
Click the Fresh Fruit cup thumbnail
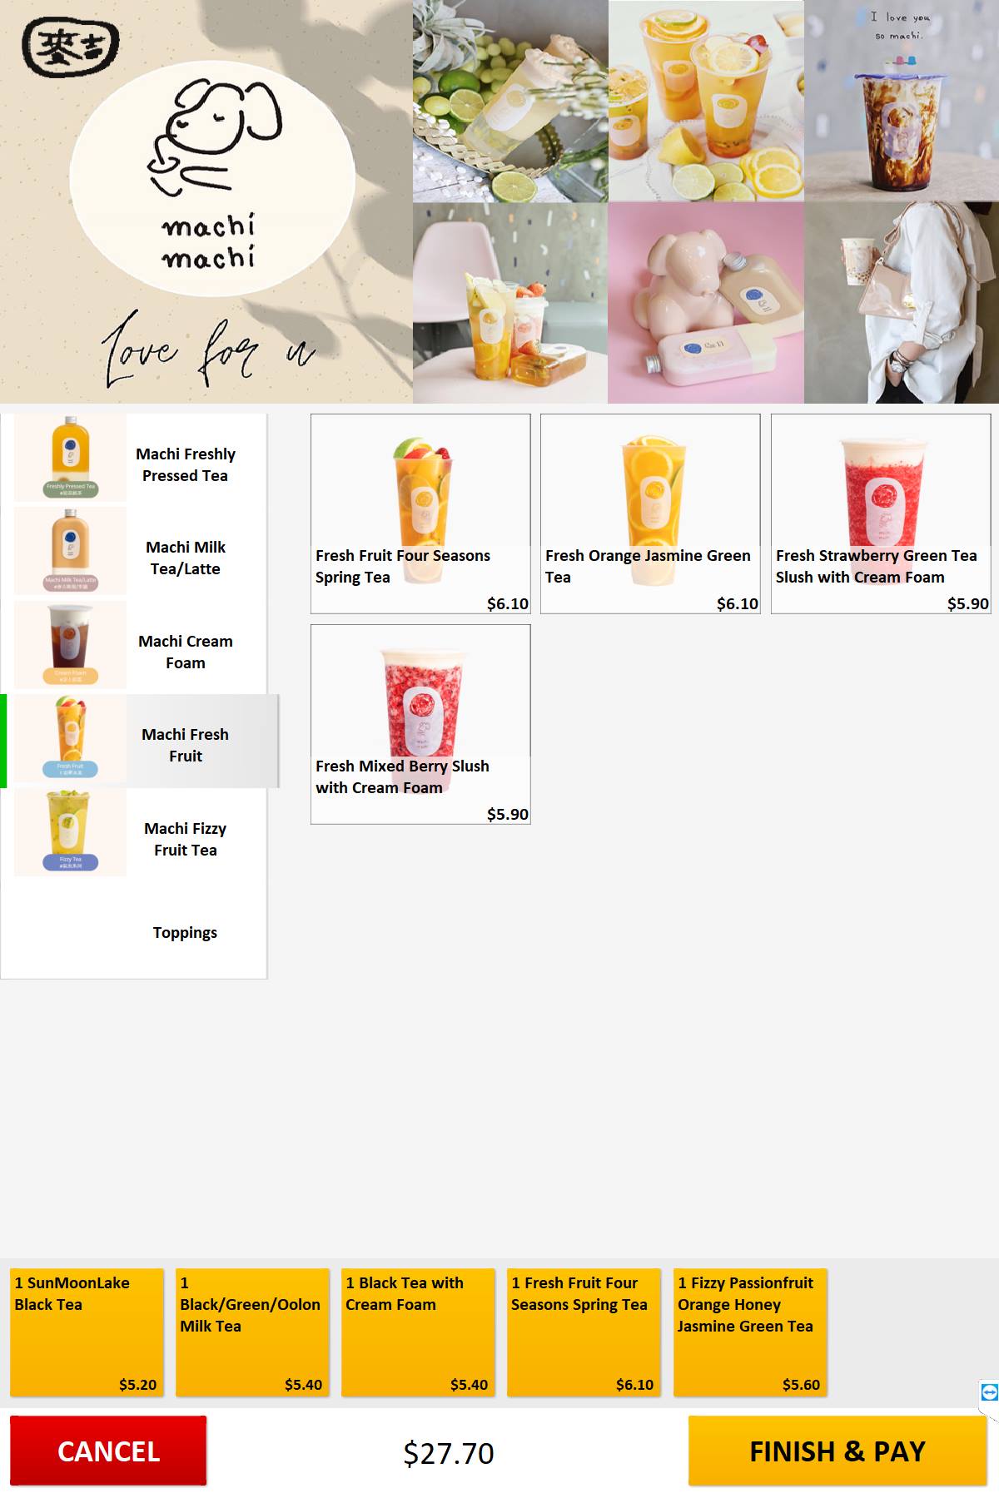point(71,738)
